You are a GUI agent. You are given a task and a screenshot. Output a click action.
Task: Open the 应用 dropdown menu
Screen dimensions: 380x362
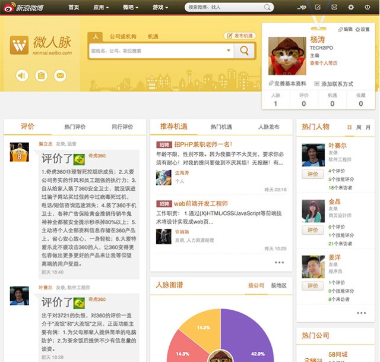point(101,8)
